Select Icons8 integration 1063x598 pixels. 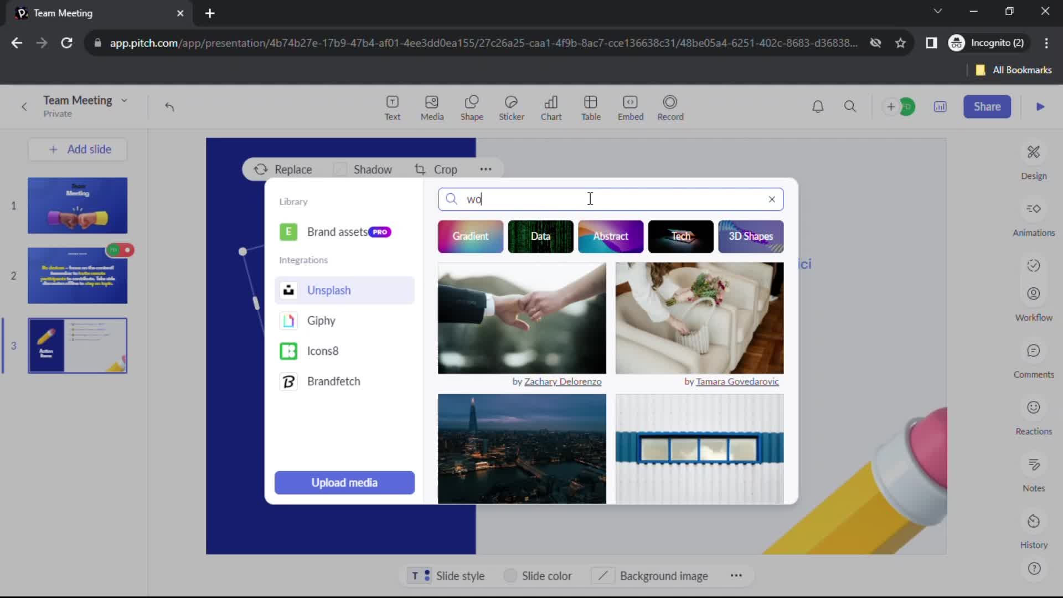[344, 351]
